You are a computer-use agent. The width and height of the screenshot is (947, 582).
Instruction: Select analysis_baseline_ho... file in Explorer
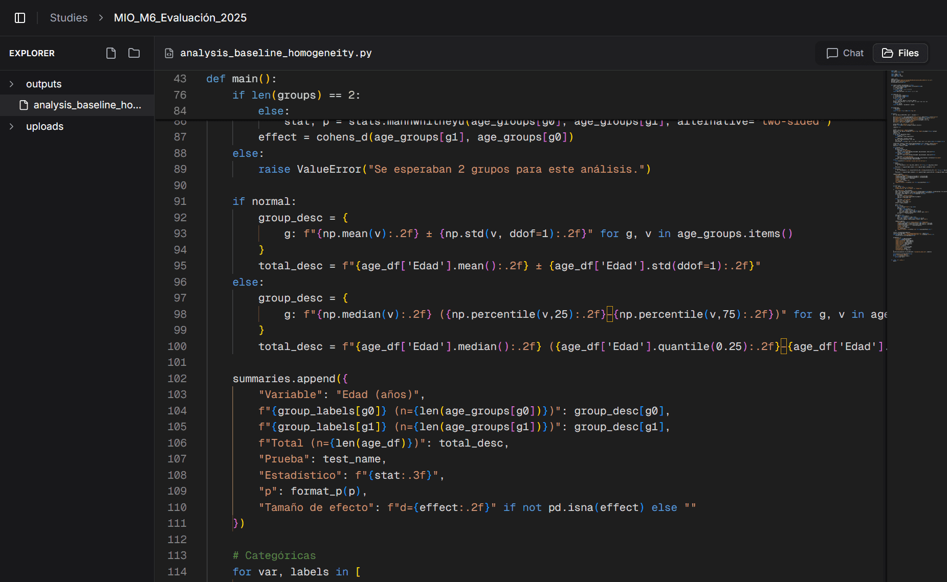click(77, 105)
